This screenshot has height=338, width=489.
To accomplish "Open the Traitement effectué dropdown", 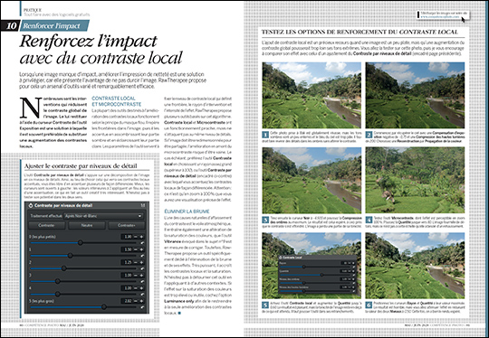I will click(103, 216).
